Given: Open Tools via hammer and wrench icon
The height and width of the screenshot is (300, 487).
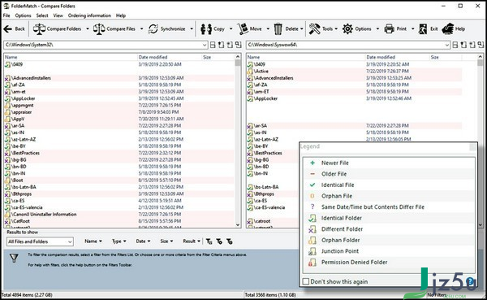Looking at the screenshot, I should tap(314, 29).
